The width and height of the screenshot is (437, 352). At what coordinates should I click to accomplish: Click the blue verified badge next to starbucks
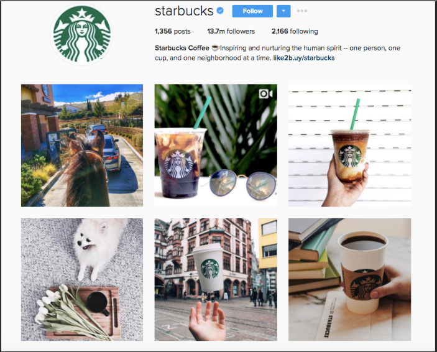pyautogui.click(x=220, y=11)
